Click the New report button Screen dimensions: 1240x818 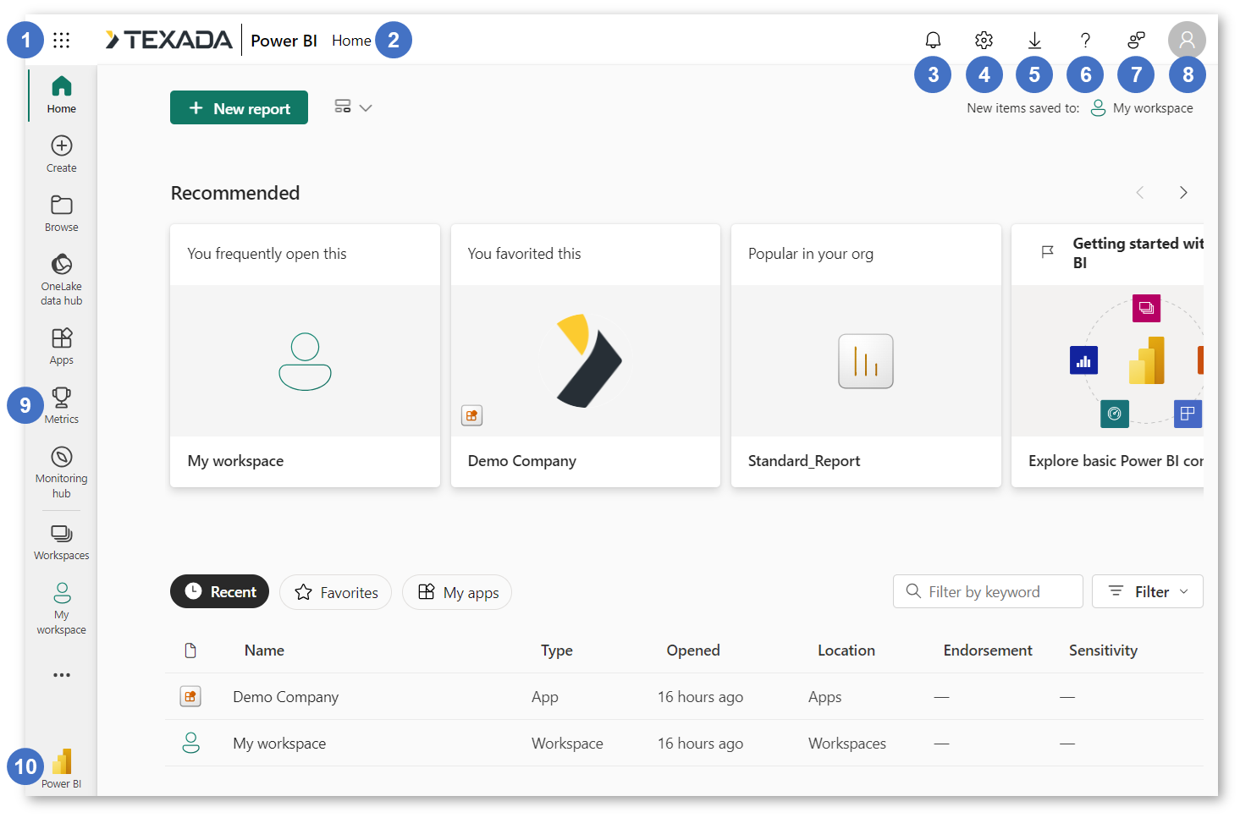click(x=239, y=107)
